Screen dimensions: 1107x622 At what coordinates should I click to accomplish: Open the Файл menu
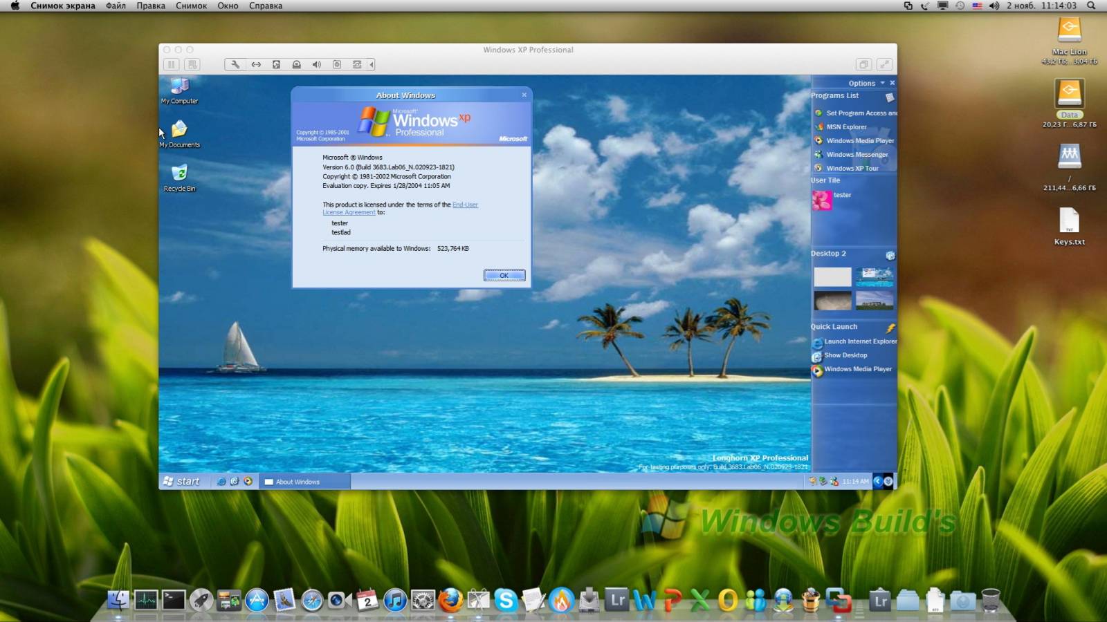pyautogui.click(x=116, y=6)
